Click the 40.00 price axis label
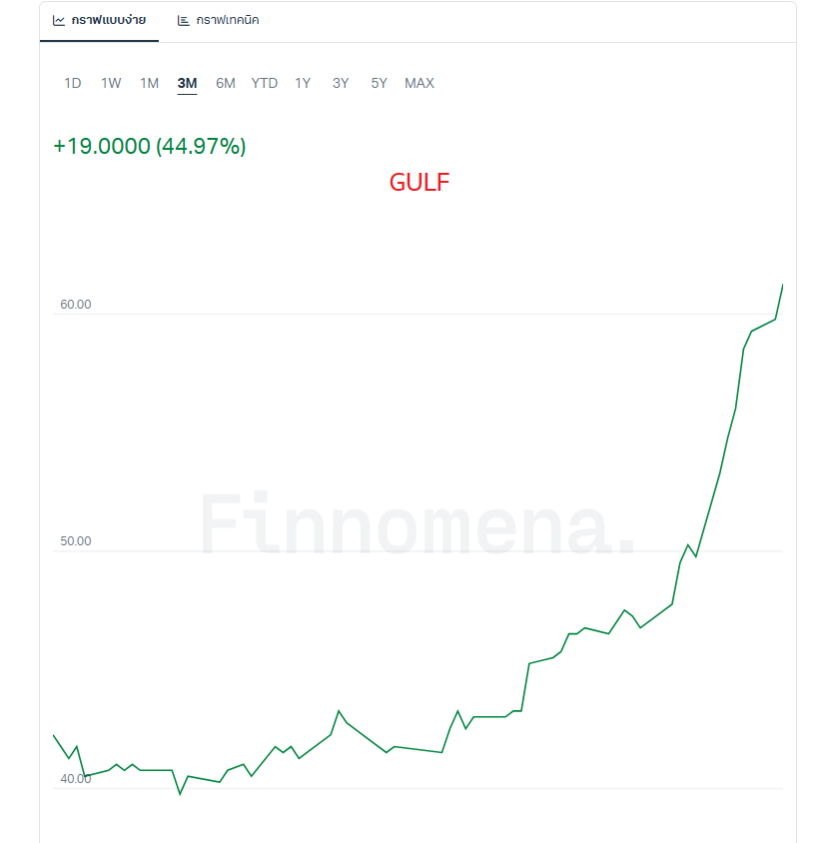This screenshot has width=834, height=843. (x=76, y=779)
